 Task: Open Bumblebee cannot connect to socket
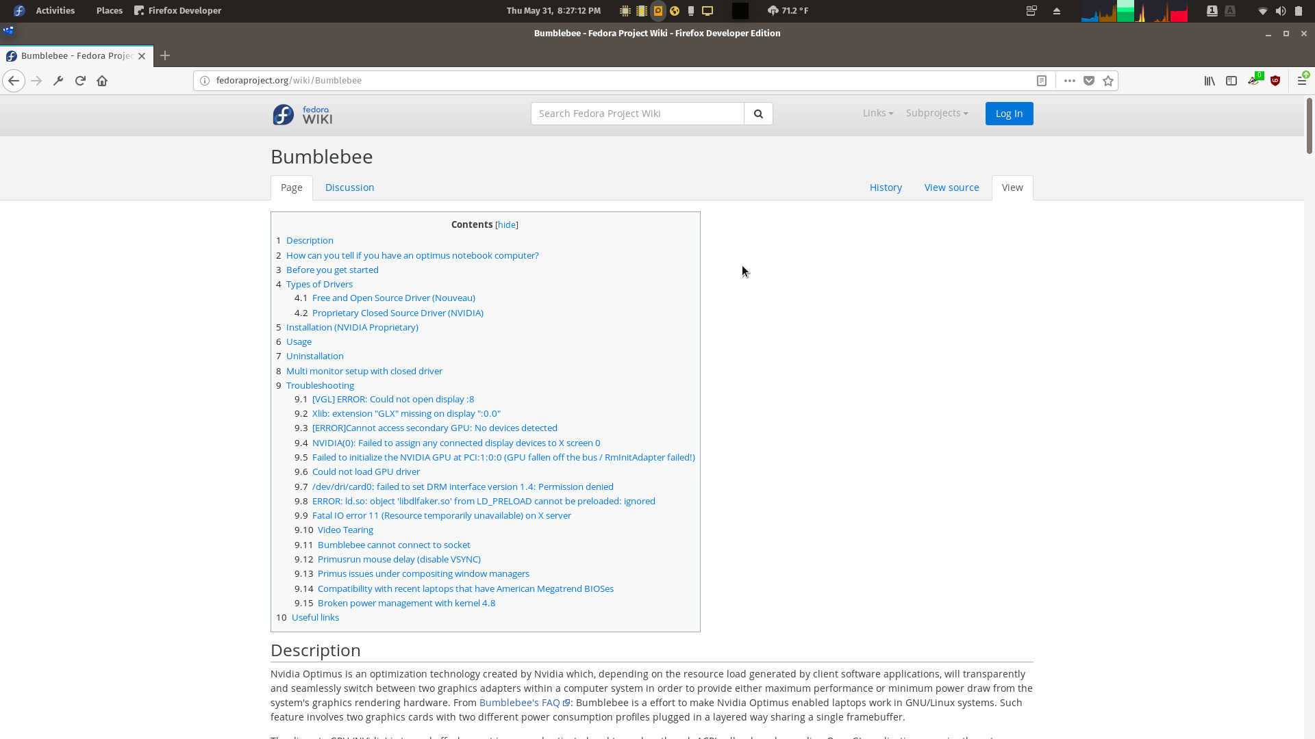(394, 545)
